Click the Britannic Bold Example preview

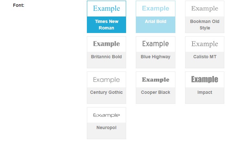(x=106, y=44)
